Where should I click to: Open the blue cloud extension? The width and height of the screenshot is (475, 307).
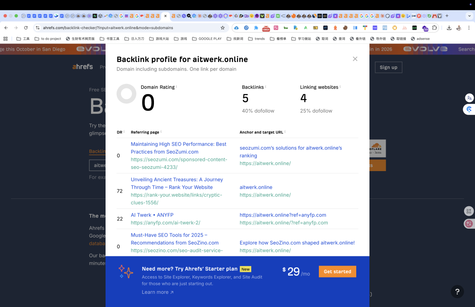pyautogui.click(x=236, y=28)
